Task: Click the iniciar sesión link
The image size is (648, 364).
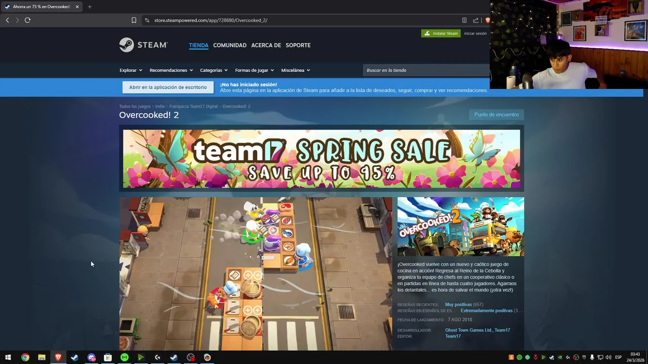Action: pyautogui.click(x=475, y=33)
